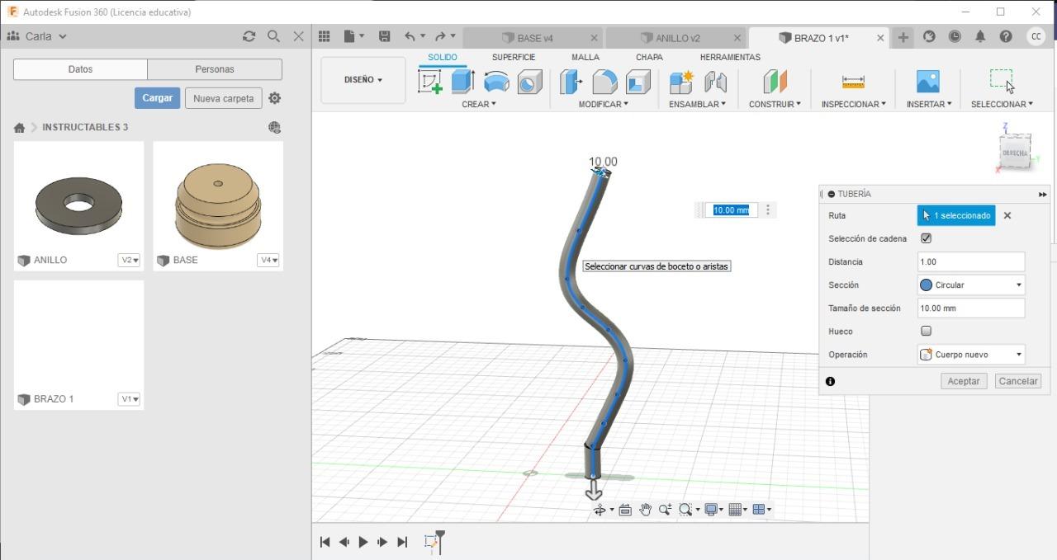Toggle Selección de cadena checkbox
This screenshot has height=560, width=1057.
[926, 238]
